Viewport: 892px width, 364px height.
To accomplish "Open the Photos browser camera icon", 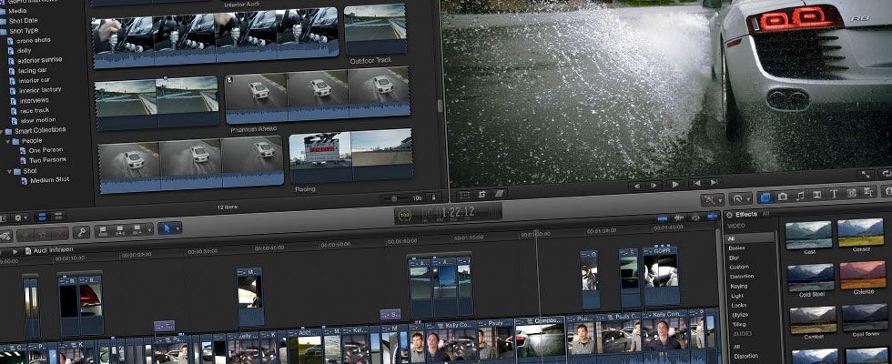I will click(783, 197).
